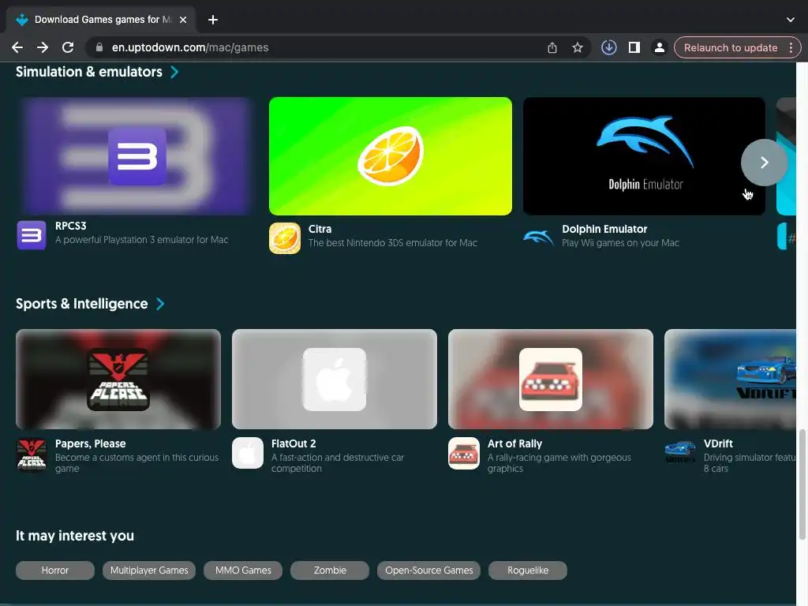Click the small Art of Rally car icon
Screen dimensions: 808x606
click(x=464, y=453)
